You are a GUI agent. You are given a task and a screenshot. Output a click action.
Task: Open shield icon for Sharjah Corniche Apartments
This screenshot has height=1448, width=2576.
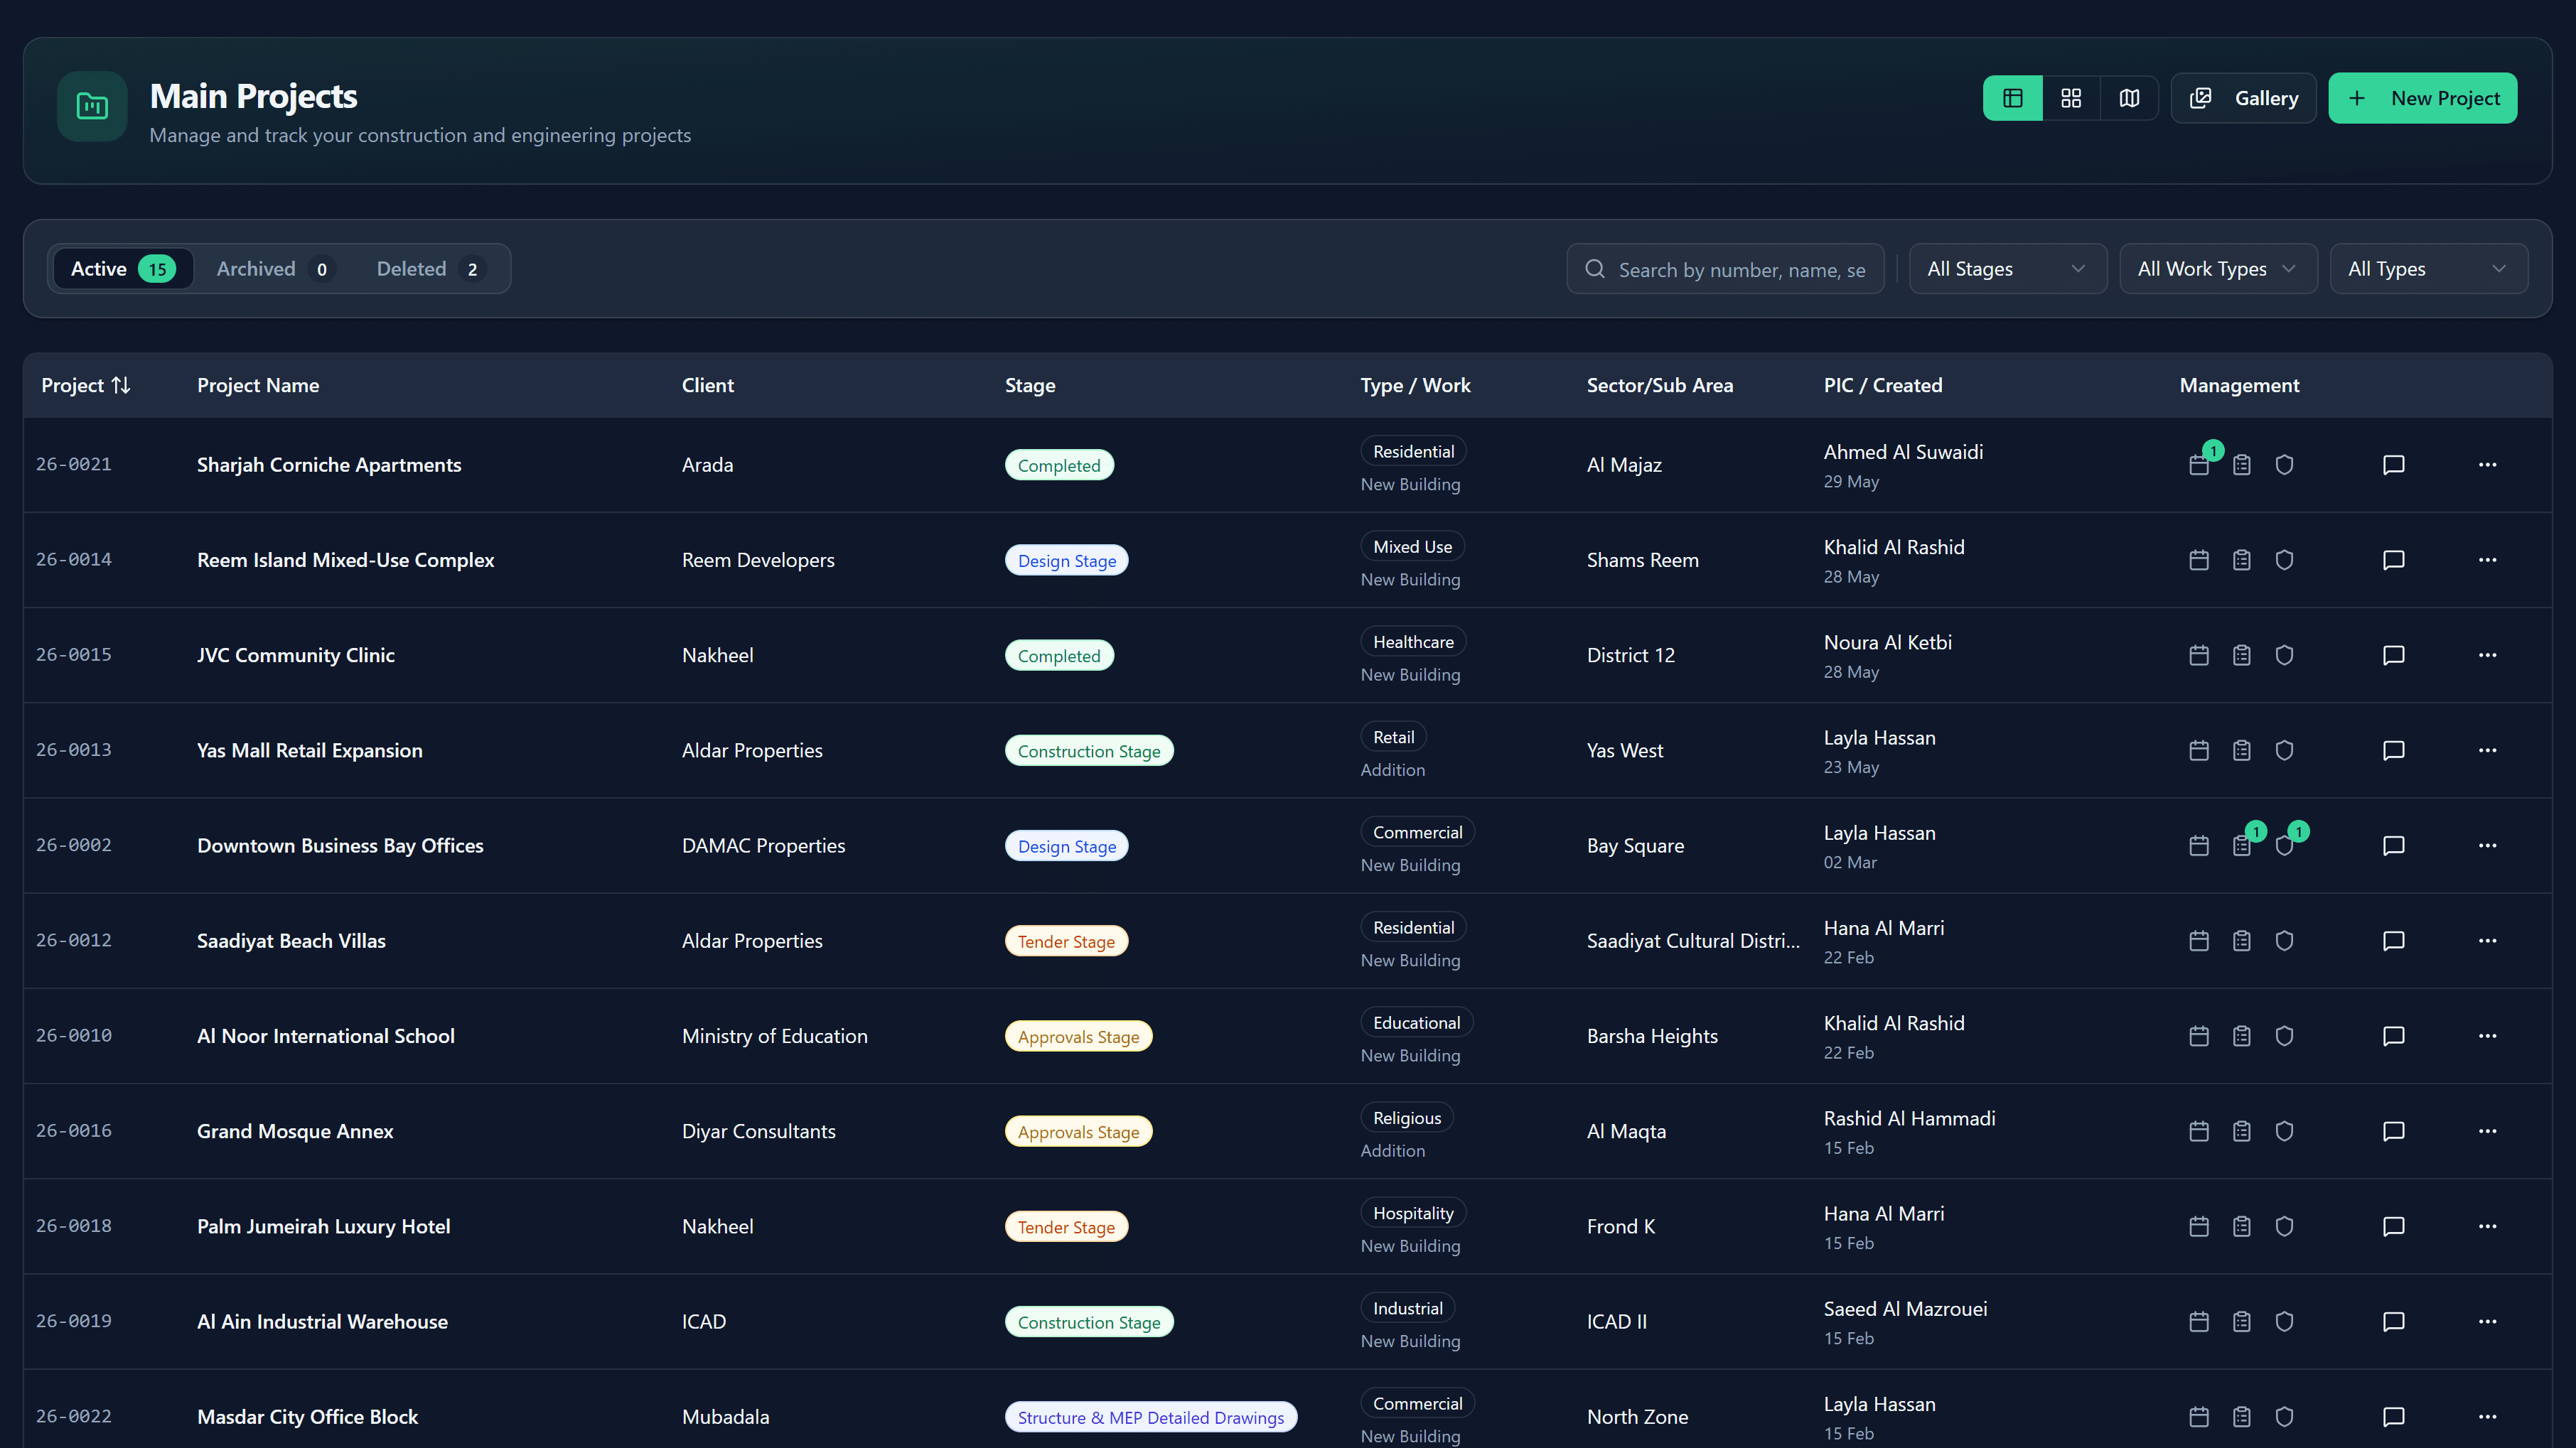[2284, 465]
